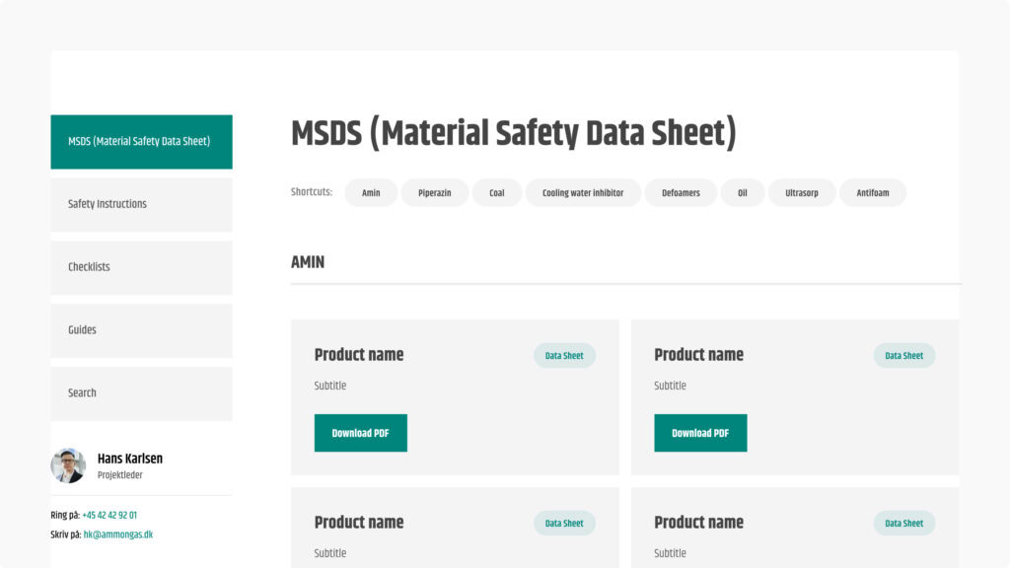Select the Ultrasorp shortcut
Viewport: 1010px width, 568px height.
coord(802,193)
